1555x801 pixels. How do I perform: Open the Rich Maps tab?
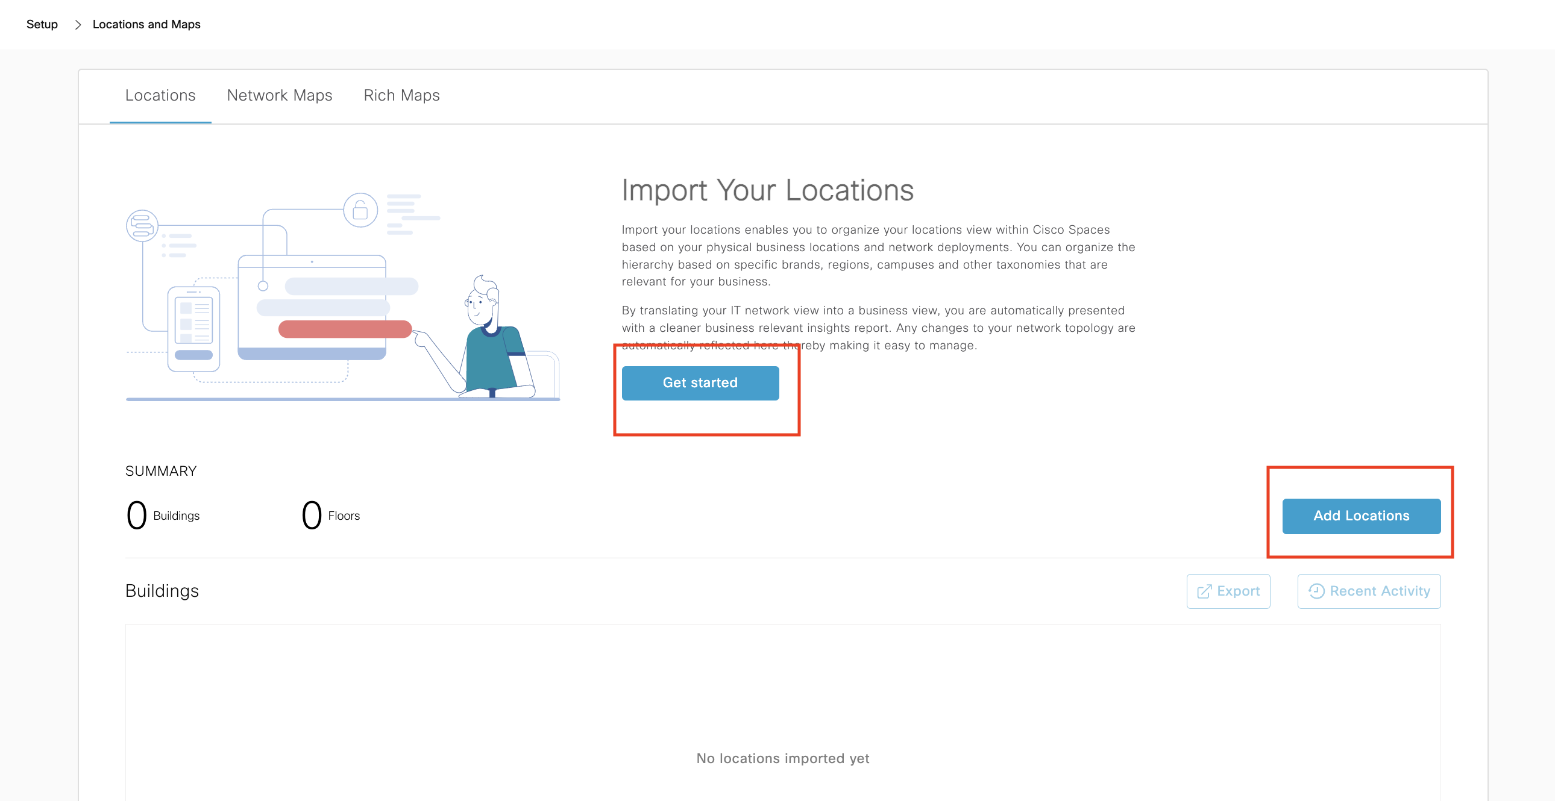[401, 95]
